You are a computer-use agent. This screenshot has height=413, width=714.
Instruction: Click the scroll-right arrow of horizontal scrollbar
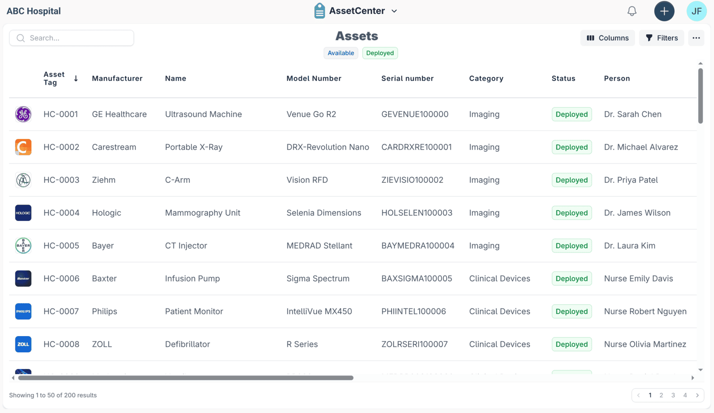(693, 378)
